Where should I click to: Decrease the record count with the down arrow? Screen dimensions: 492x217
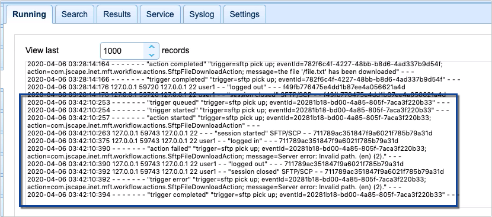pyautogui.click(x=152, y=55)
